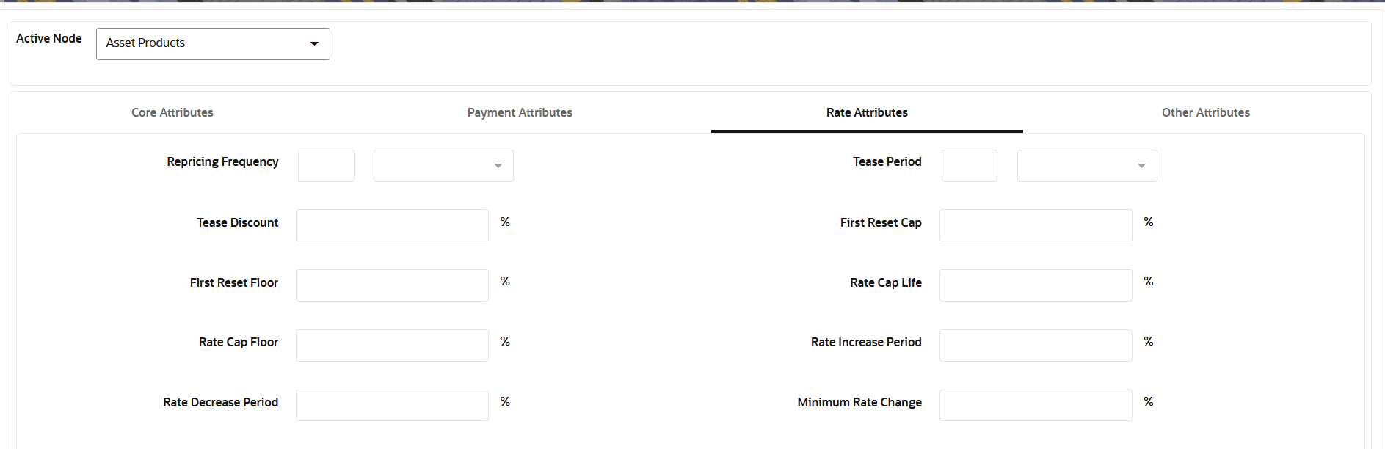Click the First Reset Floor label

234,282
